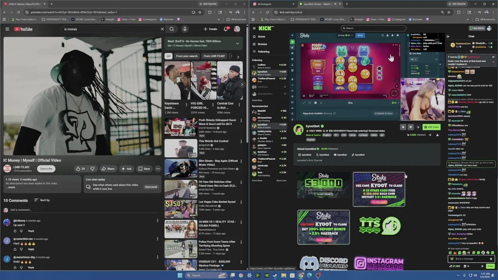Bookmark the kick.com page with star icon

(449, 12)
